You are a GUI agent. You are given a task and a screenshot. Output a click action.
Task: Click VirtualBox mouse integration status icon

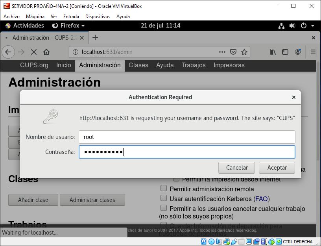271,242
